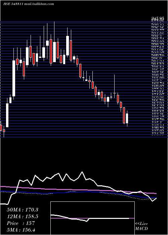
Task: Click the last white candlestick on the right
Action: tap(127, 119)
